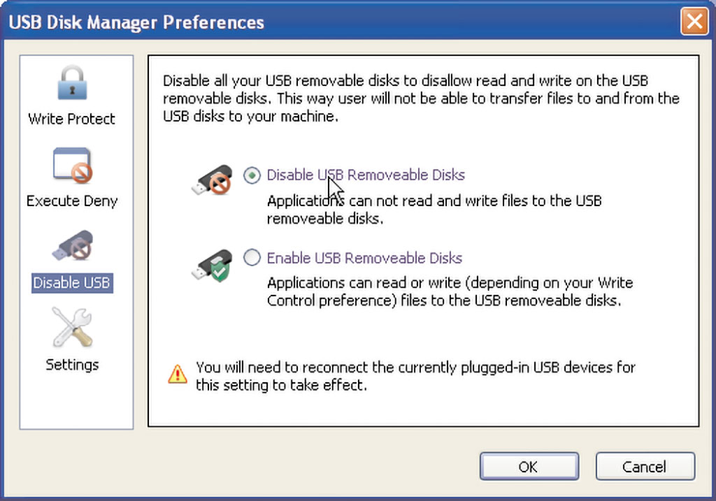Open the Execute Deny window icon
Viewport: 716px width, 501px height.
pos(73,165)
